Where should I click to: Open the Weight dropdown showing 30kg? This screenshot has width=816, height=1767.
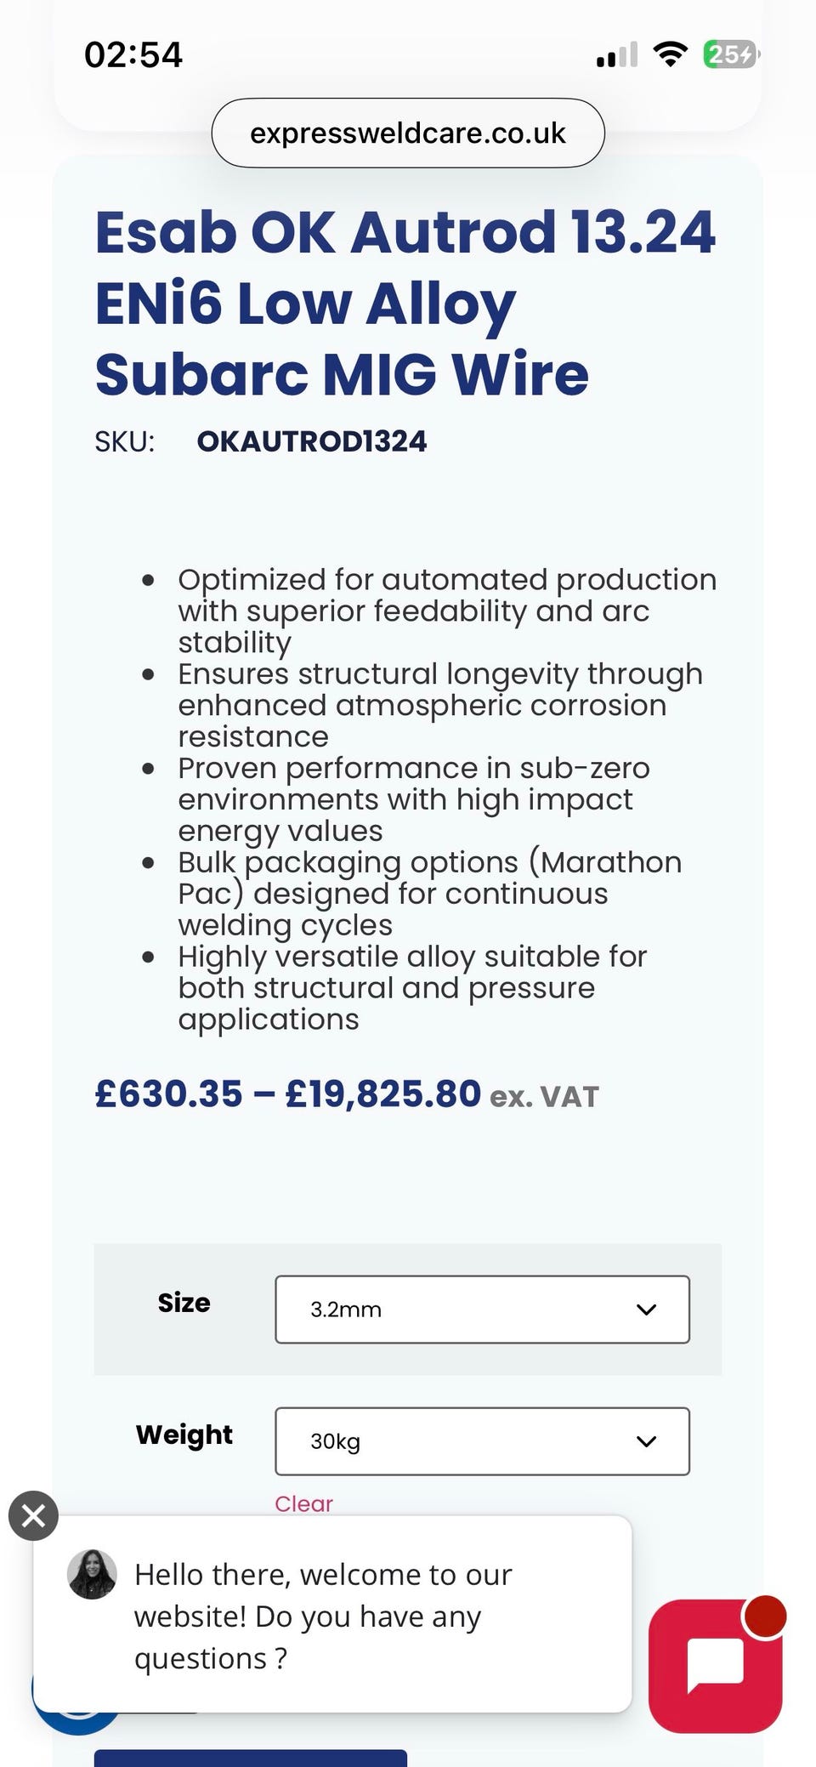coord(482,1441)
